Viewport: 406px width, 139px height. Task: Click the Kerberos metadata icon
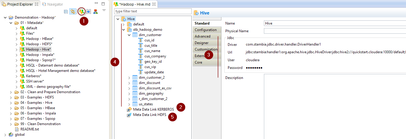click(x=22, y=76)
